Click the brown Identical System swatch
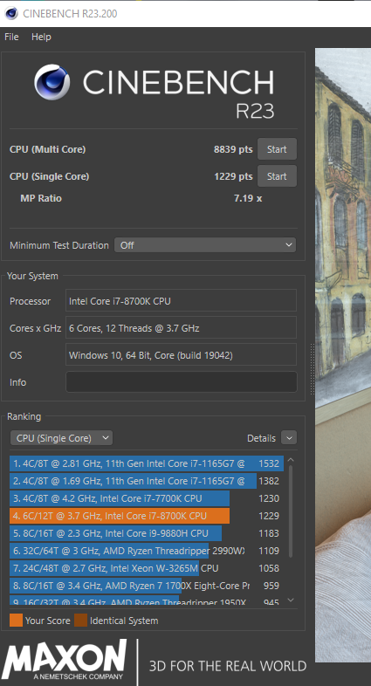 point(80,621)
